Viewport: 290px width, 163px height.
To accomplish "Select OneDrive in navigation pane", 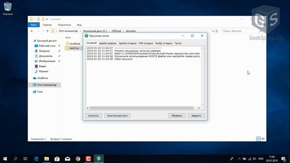I will [x=42, y=78].
